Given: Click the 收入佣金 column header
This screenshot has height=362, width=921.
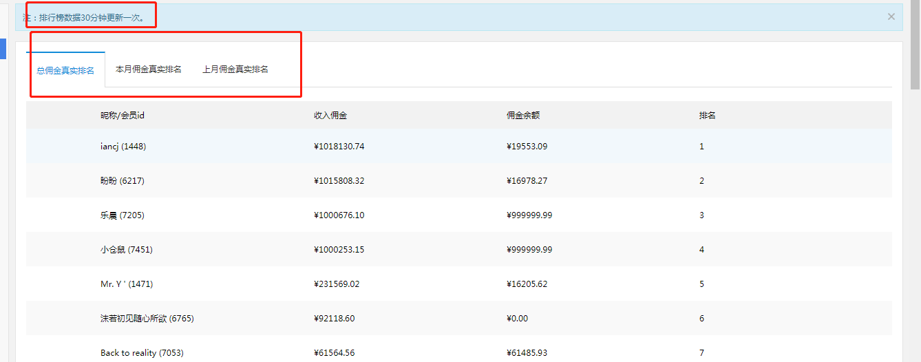Looking at the screenshot, I should pyautogui.click(x=330, y=116).
